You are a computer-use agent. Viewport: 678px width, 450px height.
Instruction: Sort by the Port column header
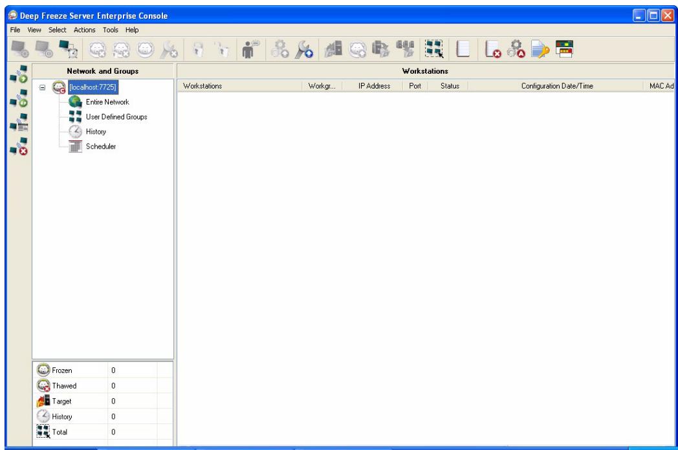pos(415,86)
